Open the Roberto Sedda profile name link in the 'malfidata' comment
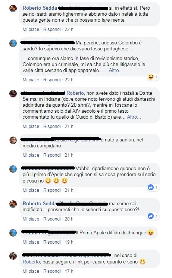Image resolution: width=172 pixels, height=278 pixels. [x=40, y=203]
